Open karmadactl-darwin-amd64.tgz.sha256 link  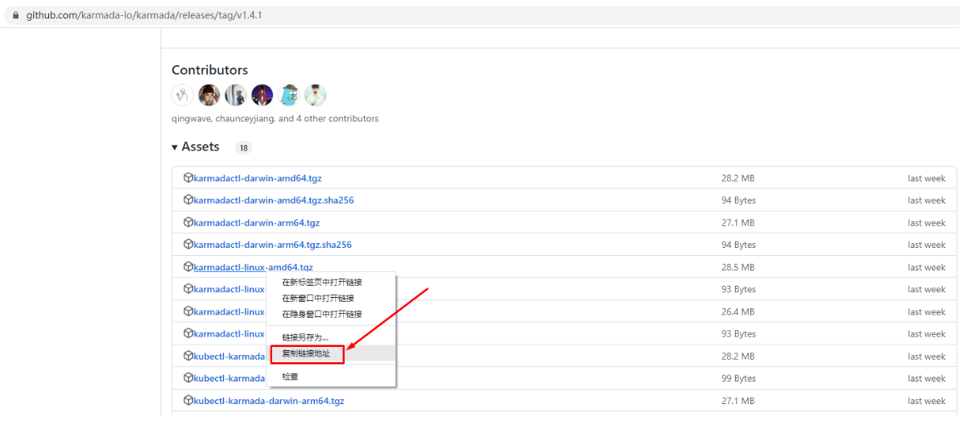pos(273,200)
